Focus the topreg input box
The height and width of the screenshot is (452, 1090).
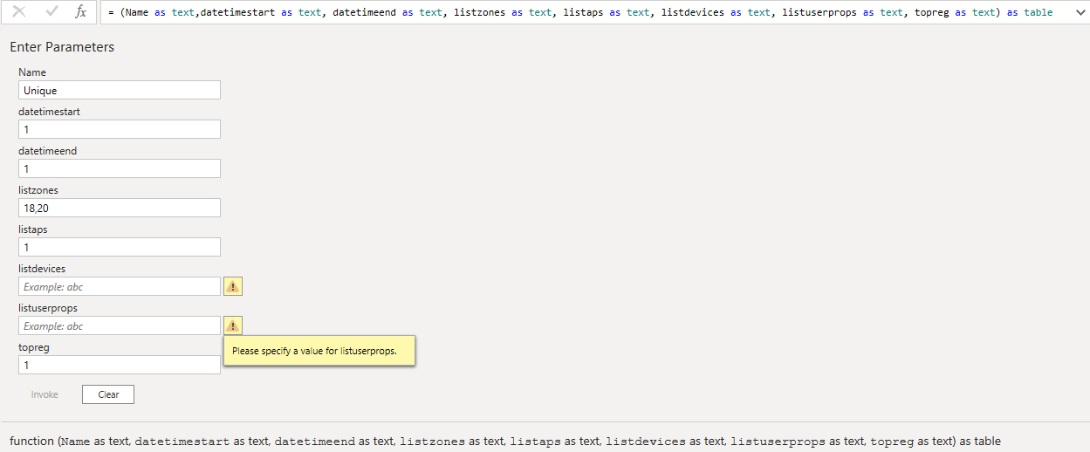click(x=120, y=365)
